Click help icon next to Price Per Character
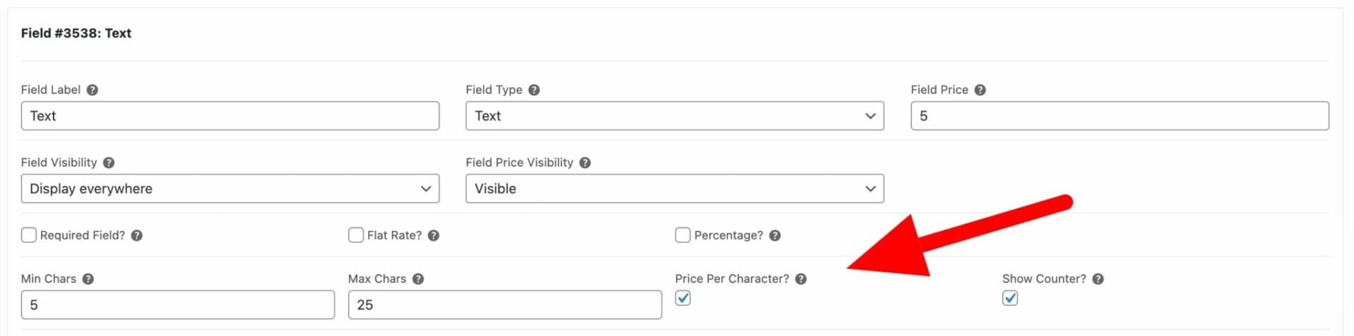This screenshot has width=1354, height=336. tap(801, 279)
